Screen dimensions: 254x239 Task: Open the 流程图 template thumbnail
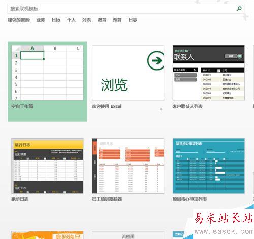point(128,235)
